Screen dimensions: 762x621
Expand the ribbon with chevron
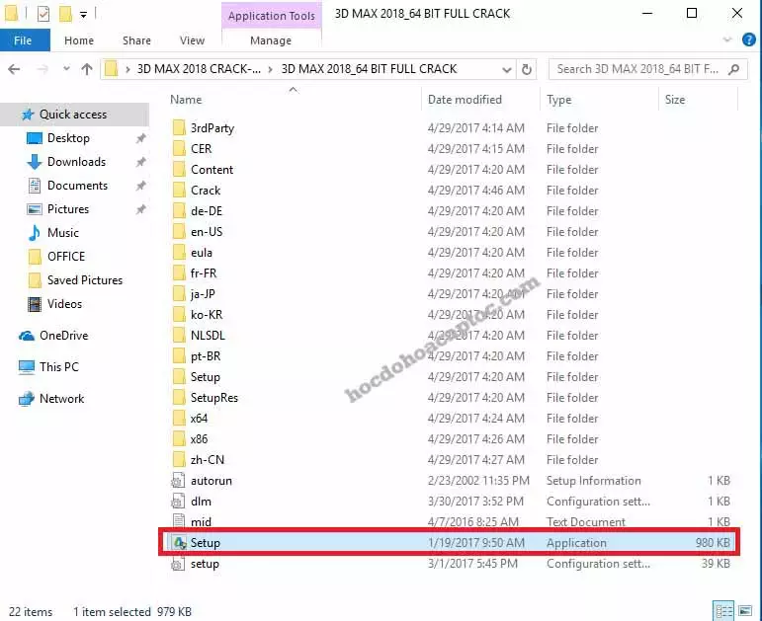click(x=727, y=39)
